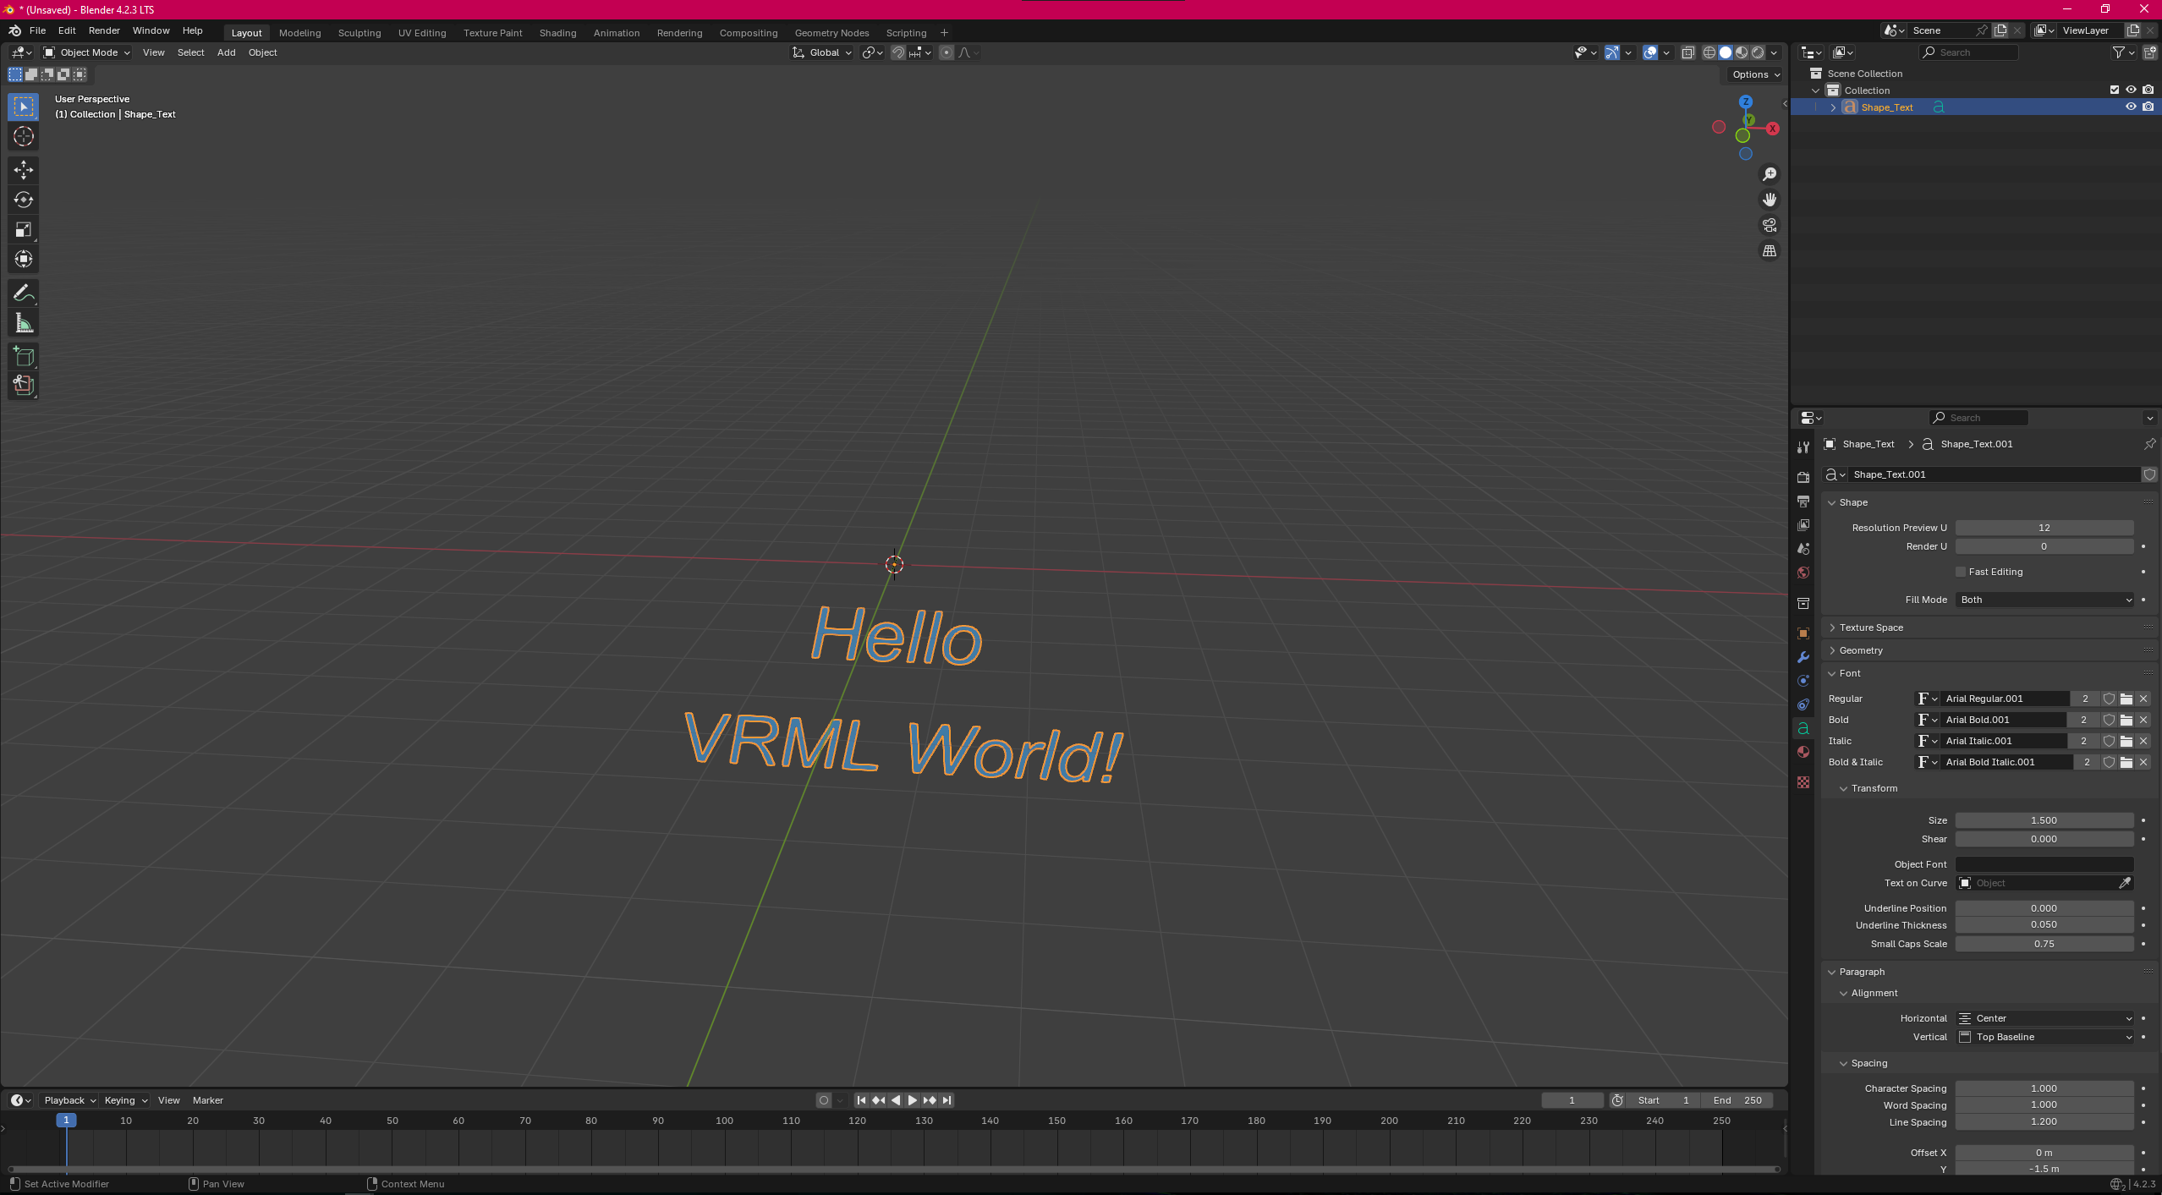Open the Object properties orange square tab

[1803, 633]
